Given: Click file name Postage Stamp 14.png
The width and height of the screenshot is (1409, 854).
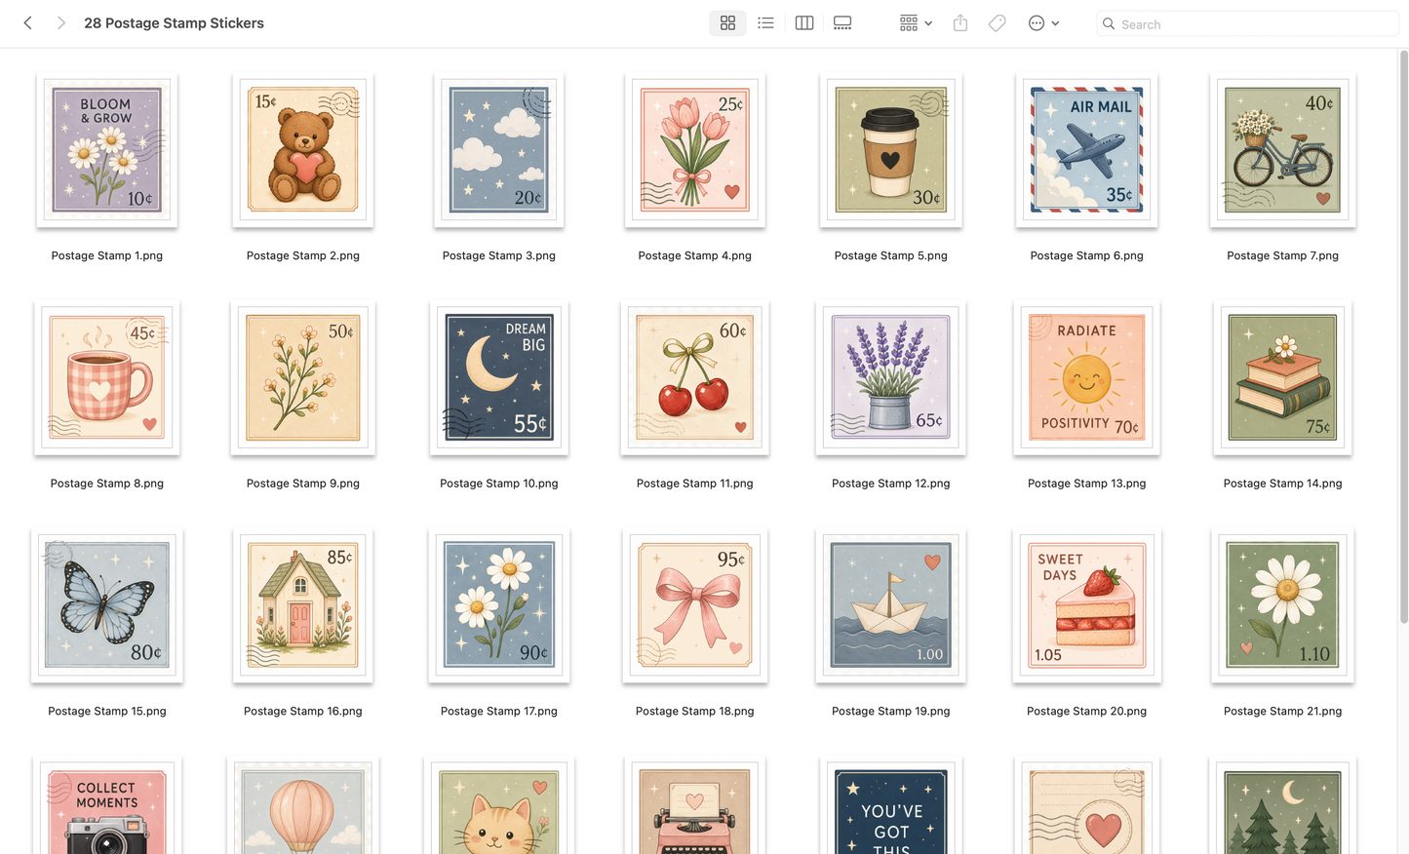Looking at the screenshot, I should [1283, 484].
